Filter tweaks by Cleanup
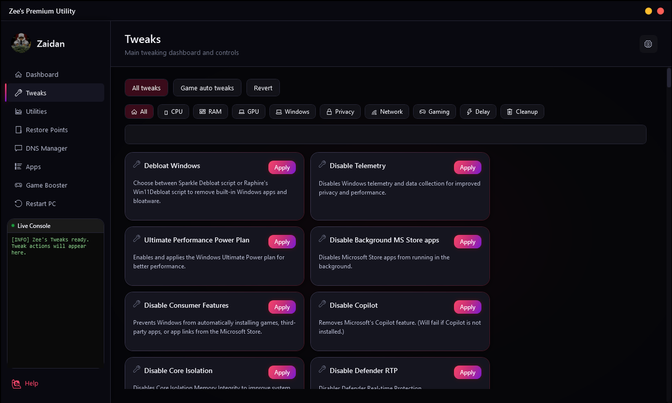Viewport: 672px width, 403px height. 522,111
